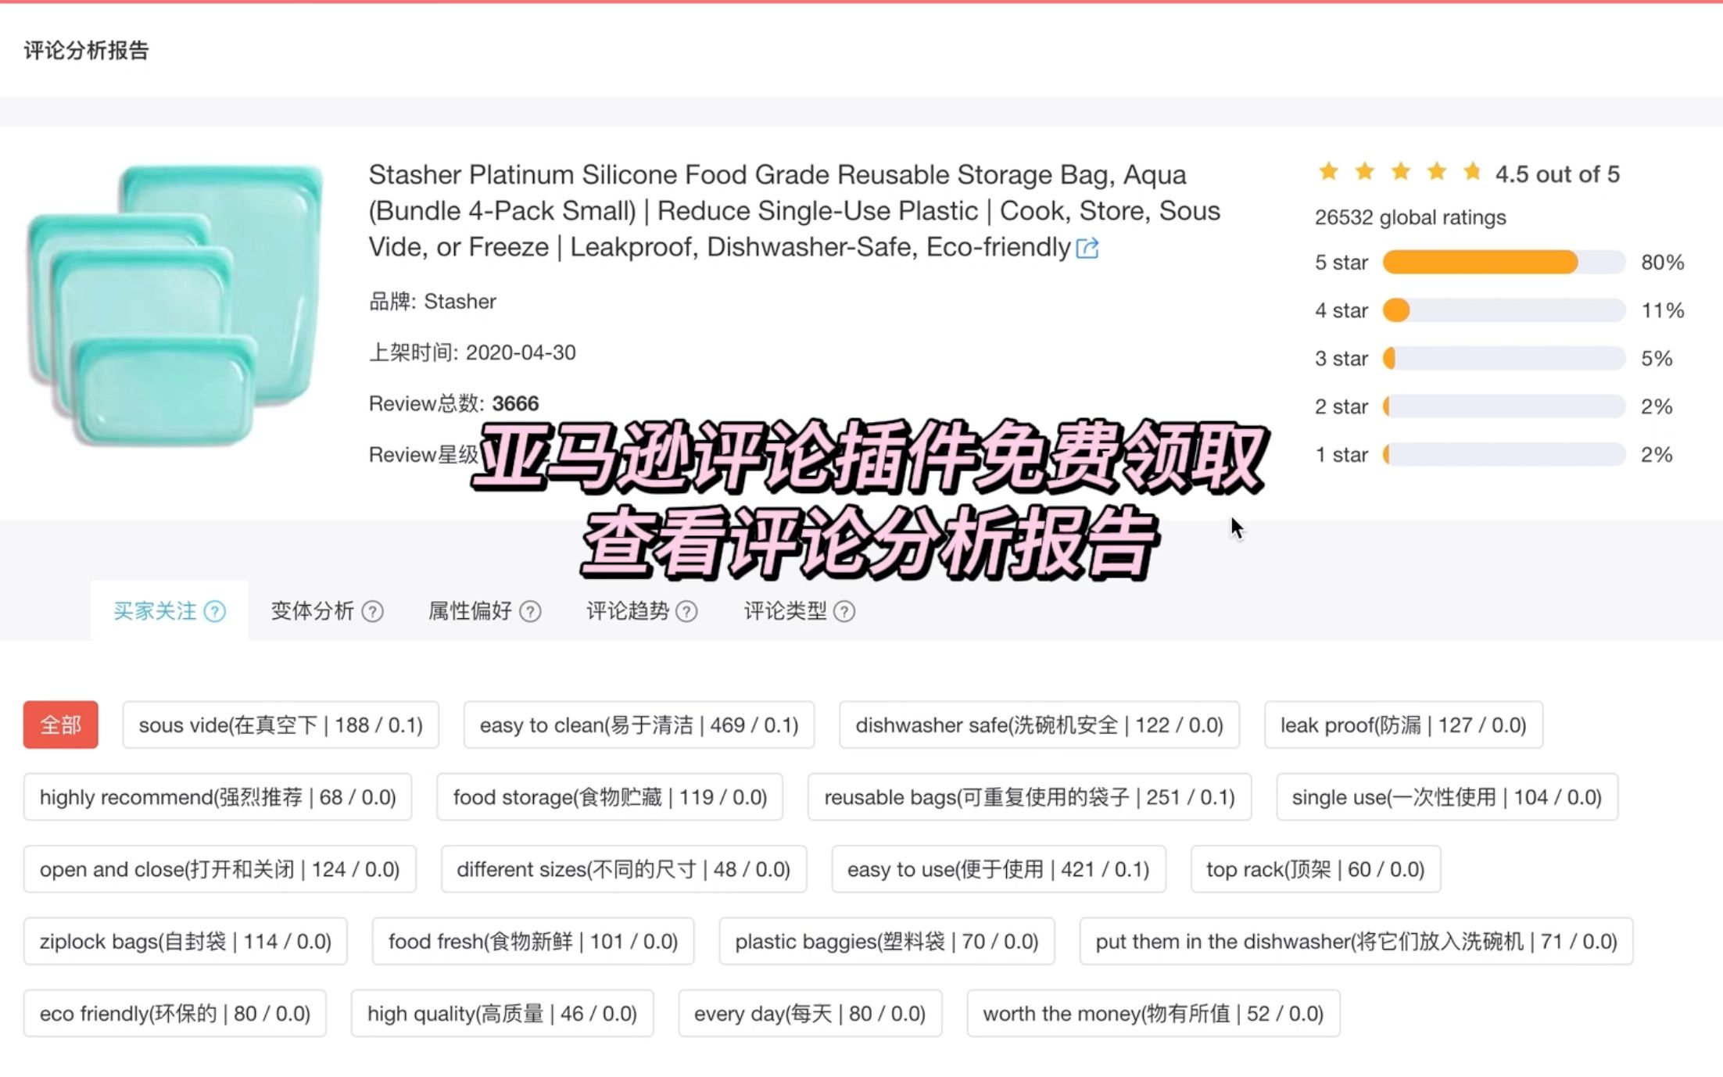Image resolution: width=1723 pixels, height=1077 pixels.
Task: Filter by high quality tag
Action: click(x=502, y=1013)
